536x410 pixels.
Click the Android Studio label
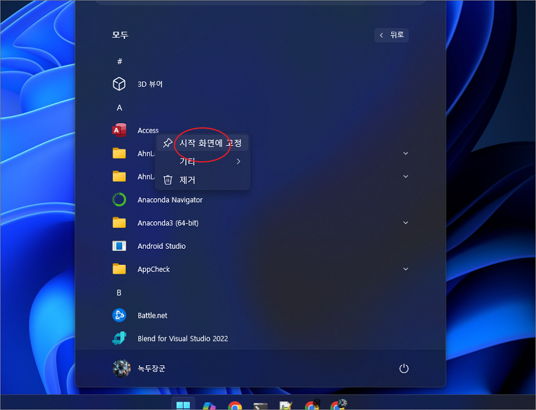161,246
